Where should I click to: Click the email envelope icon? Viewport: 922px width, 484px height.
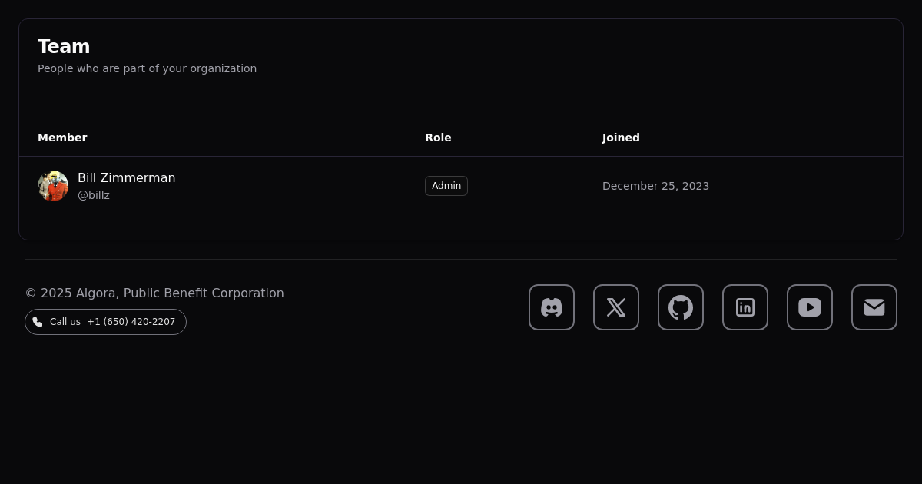coord(874,307)
